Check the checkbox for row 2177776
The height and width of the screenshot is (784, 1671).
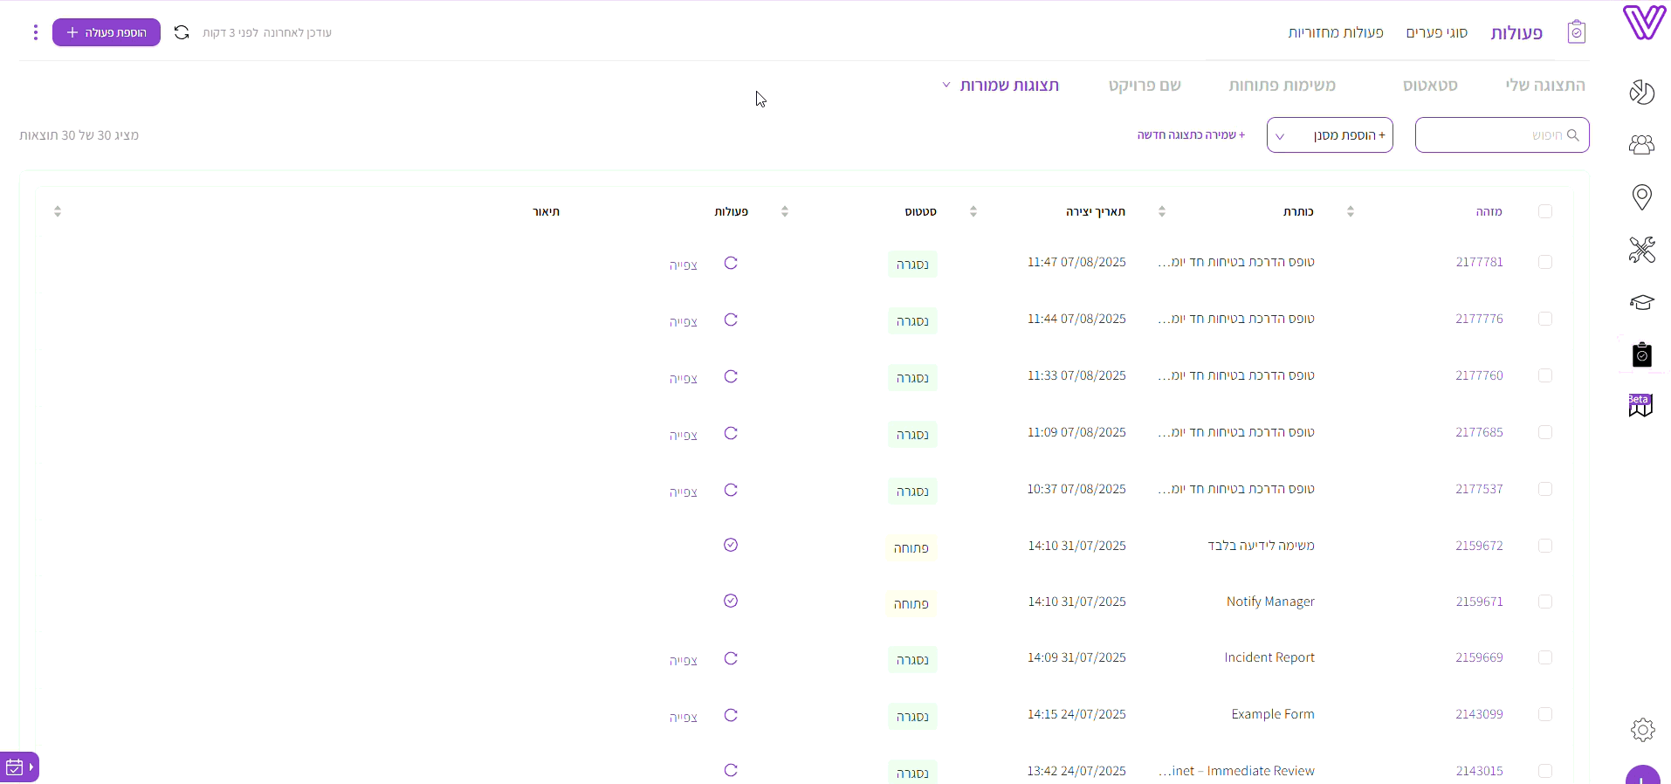1545,319
